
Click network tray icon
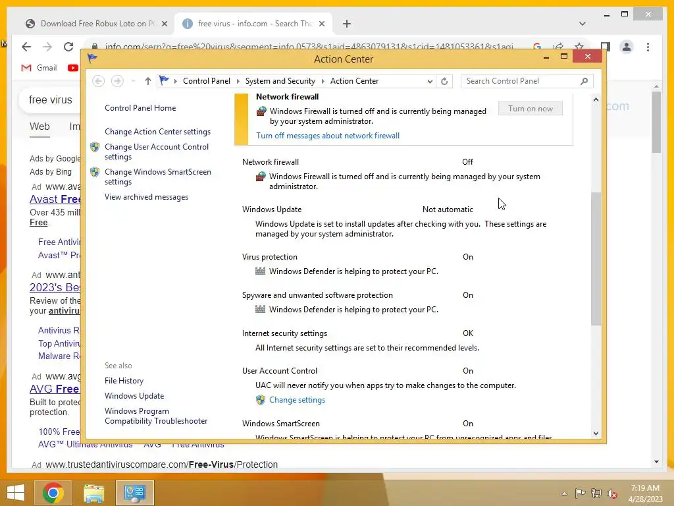(596, 493)
